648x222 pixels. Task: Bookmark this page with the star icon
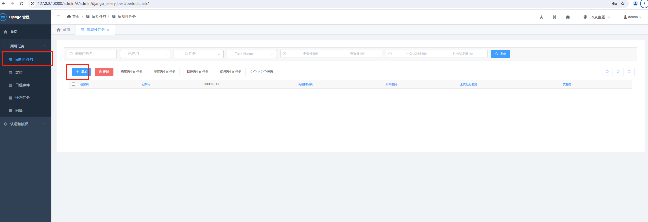coord(623,4)
